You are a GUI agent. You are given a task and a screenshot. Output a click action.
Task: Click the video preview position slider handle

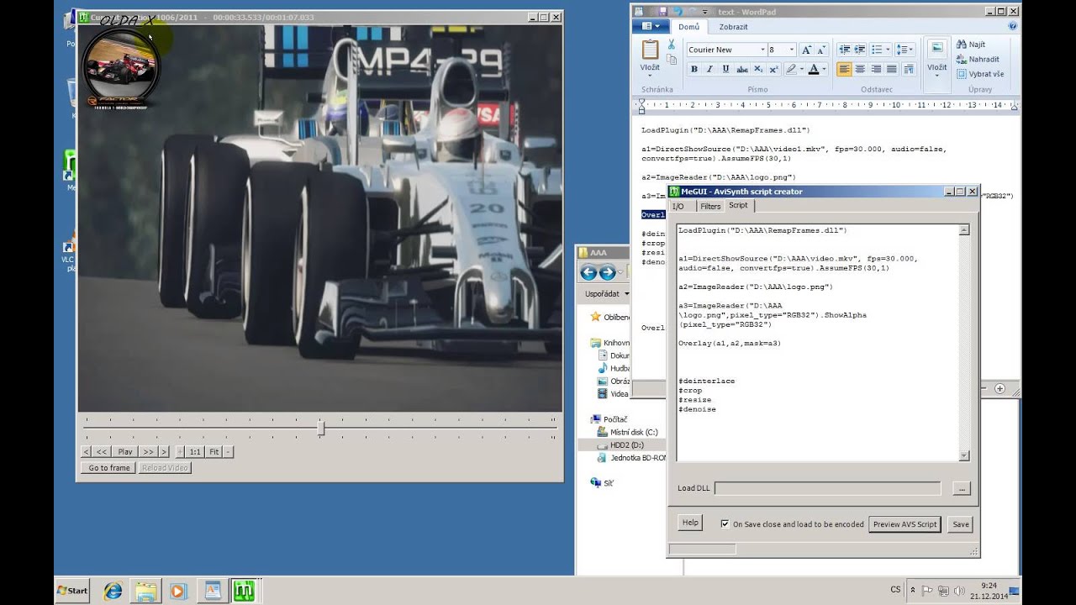(321, 429)
